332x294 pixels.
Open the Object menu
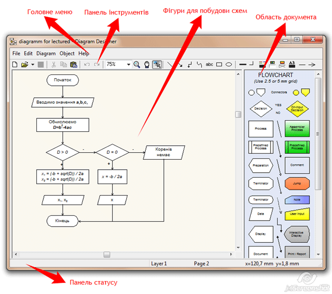pyautogui.click(x=67, y=53)
